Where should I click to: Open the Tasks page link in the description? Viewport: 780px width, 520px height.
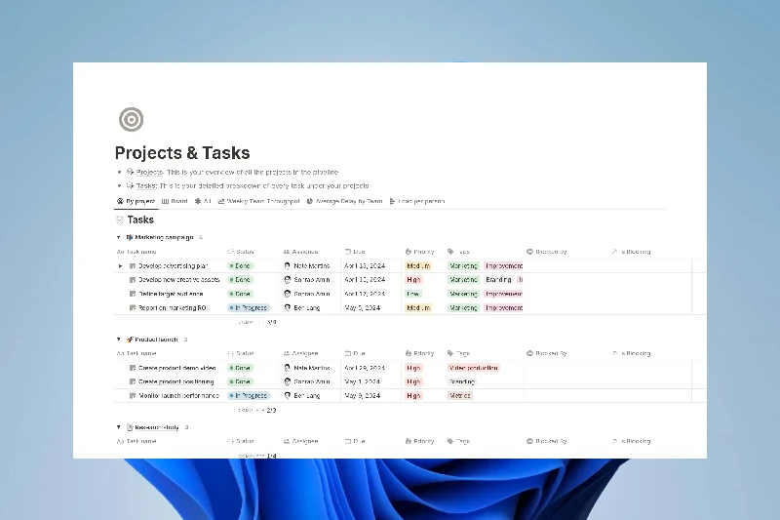pyautogui.click(x=146, y=185)
